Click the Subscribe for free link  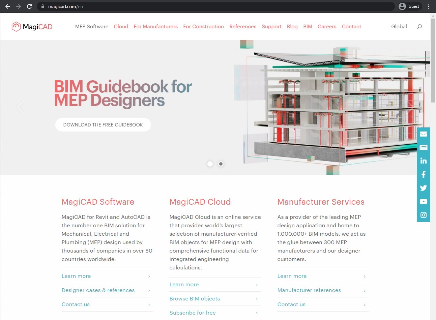193,313
